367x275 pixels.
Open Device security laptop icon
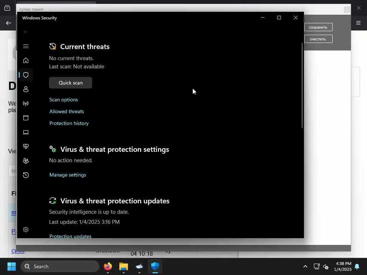[26, 132]
